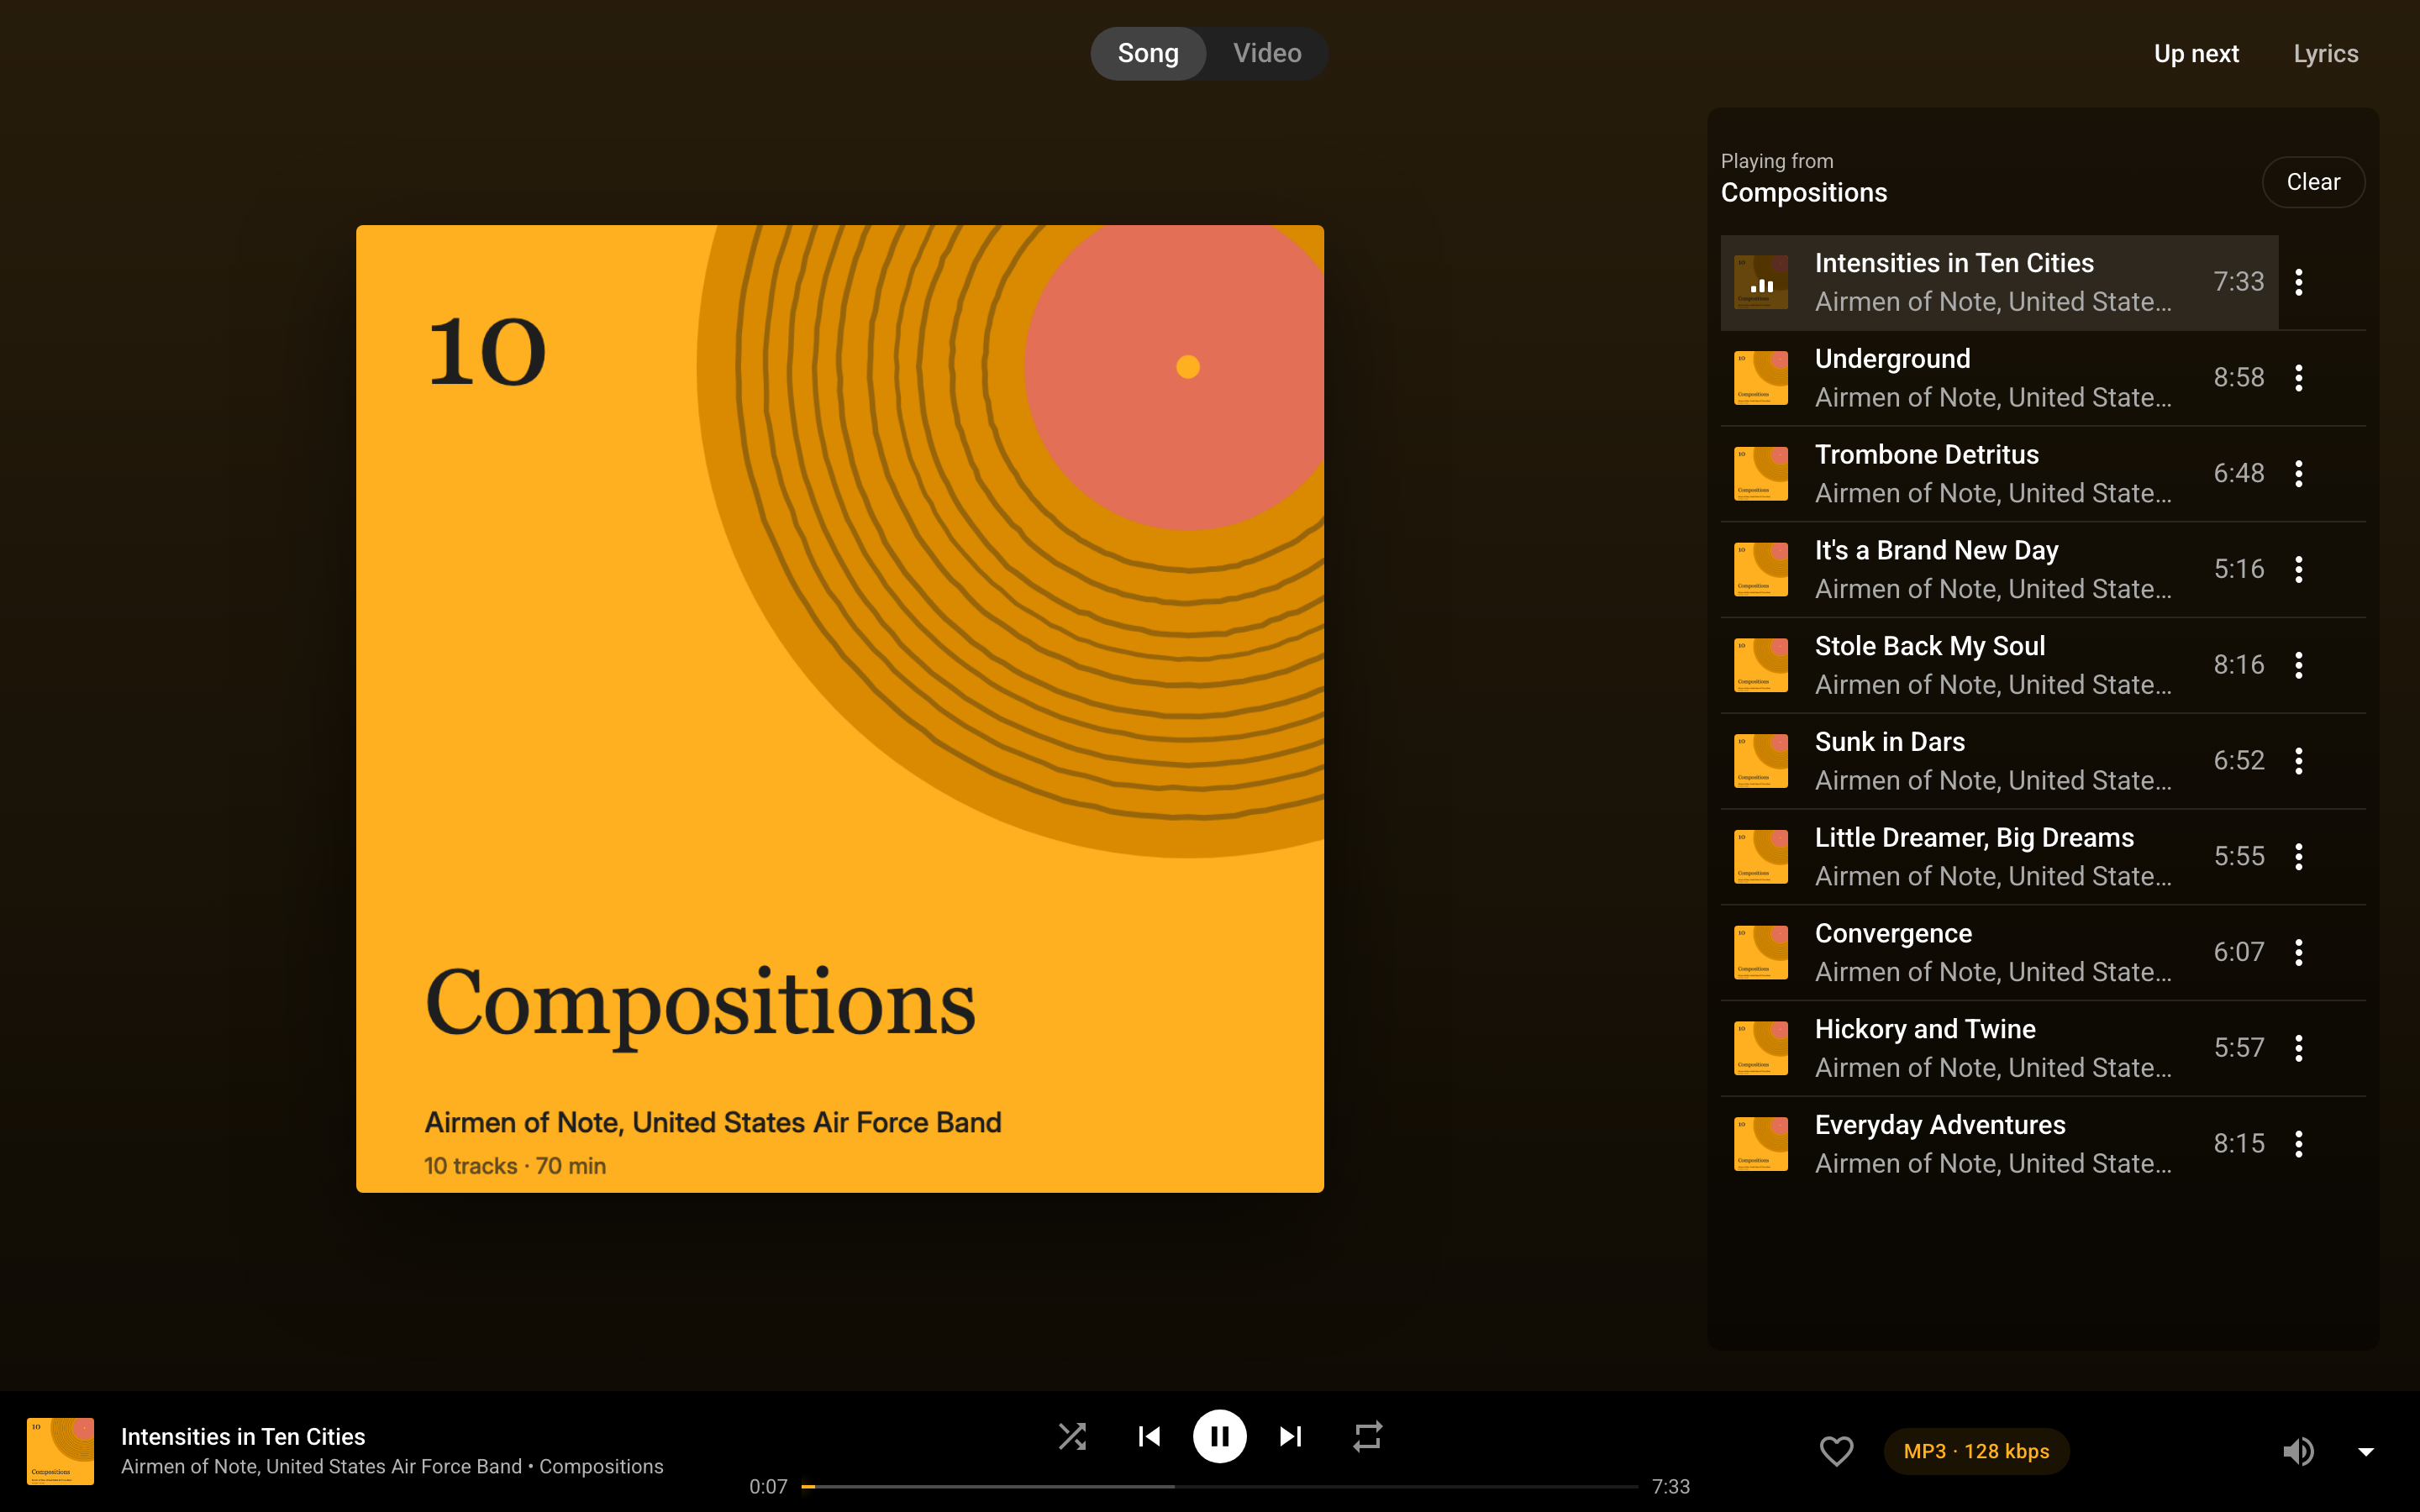
Task: Click the Everyday Adventures thumbnail
Action: 1761,1144
